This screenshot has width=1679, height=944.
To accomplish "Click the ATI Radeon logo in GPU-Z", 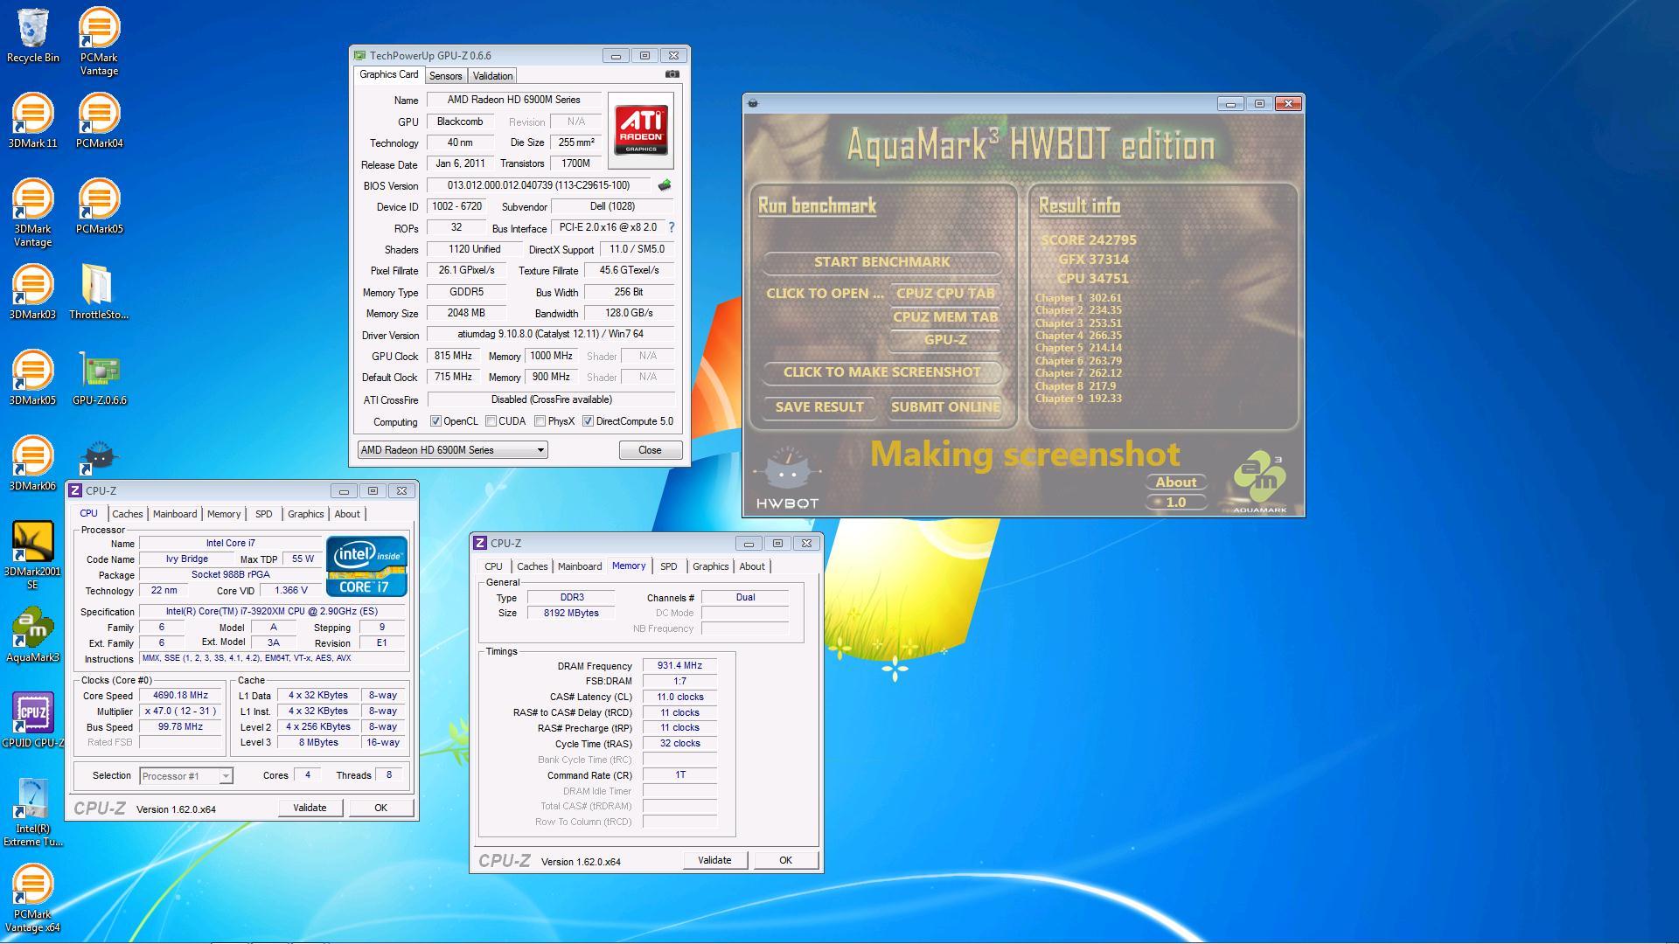I will tap(641, 130).
